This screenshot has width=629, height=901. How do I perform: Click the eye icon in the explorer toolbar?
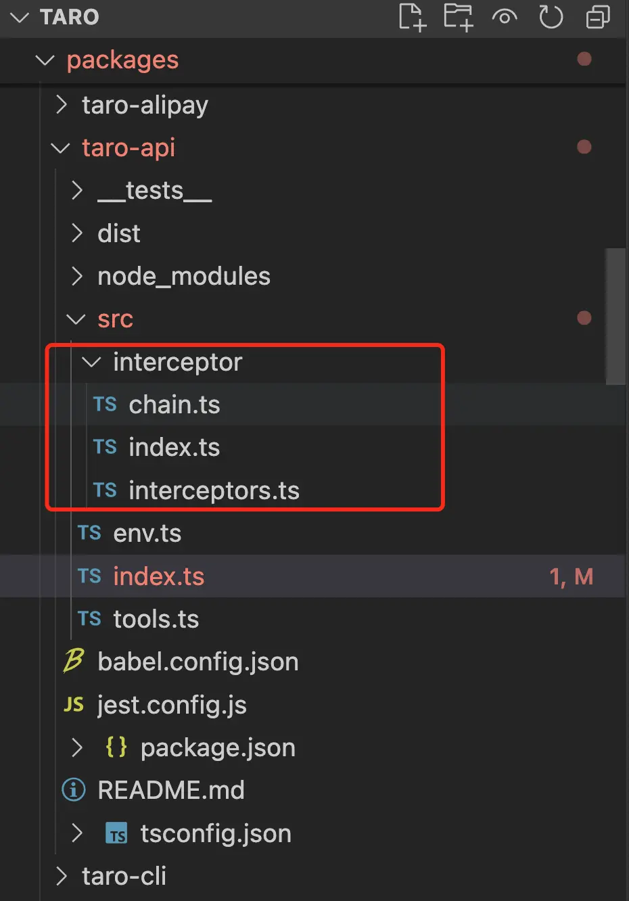click(505, 18)
